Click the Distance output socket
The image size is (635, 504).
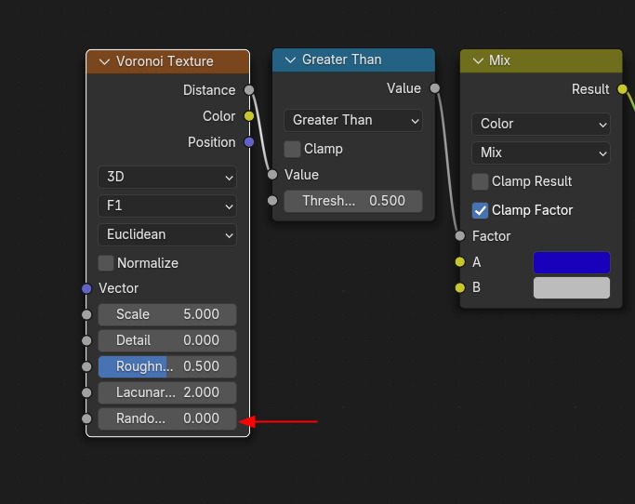[249, 90]
